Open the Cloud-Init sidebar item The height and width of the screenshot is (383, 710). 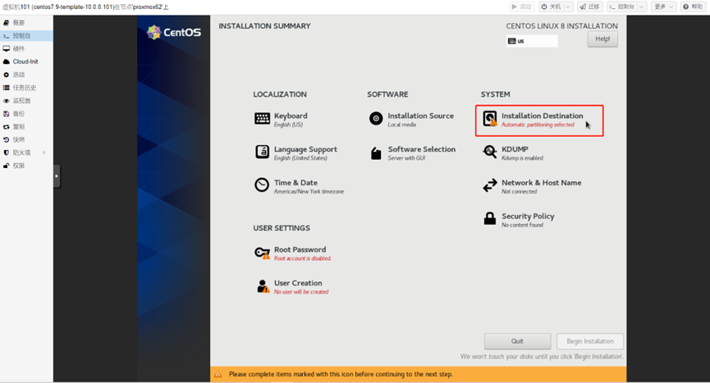pyautogui.click(x=26, y=62)
